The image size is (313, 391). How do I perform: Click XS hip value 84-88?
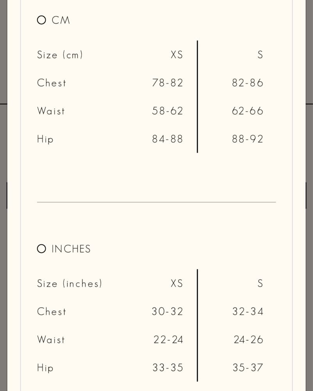point(168,139)
